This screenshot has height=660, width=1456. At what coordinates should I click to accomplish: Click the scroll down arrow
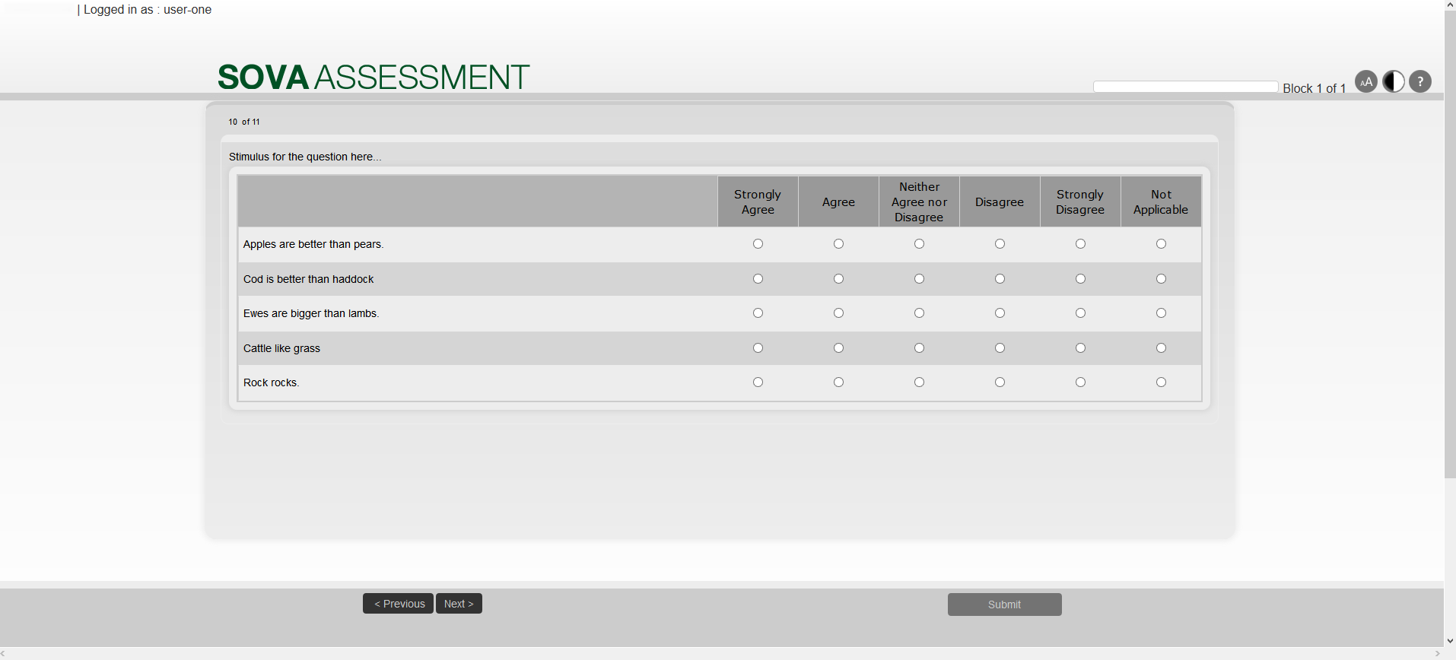click(1450, 642)
